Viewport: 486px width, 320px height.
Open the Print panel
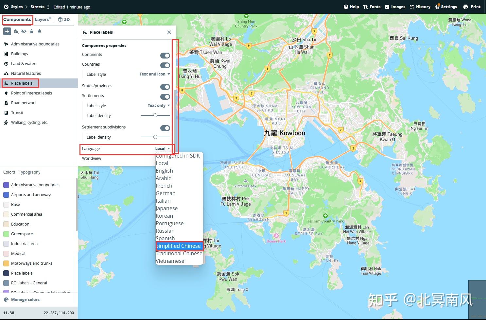[472, 7]
